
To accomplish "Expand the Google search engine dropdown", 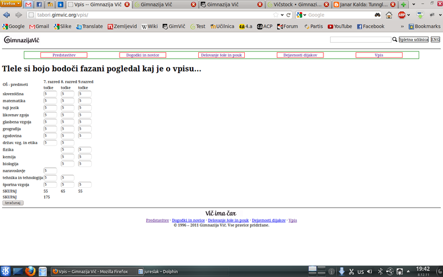I will [x=302, y=15].
